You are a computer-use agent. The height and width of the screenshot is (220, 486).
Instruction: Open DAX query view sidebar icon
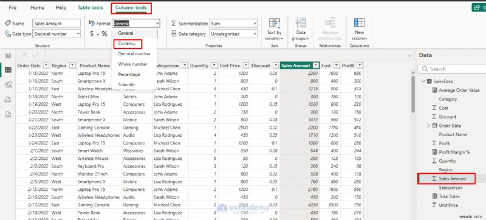8,100
